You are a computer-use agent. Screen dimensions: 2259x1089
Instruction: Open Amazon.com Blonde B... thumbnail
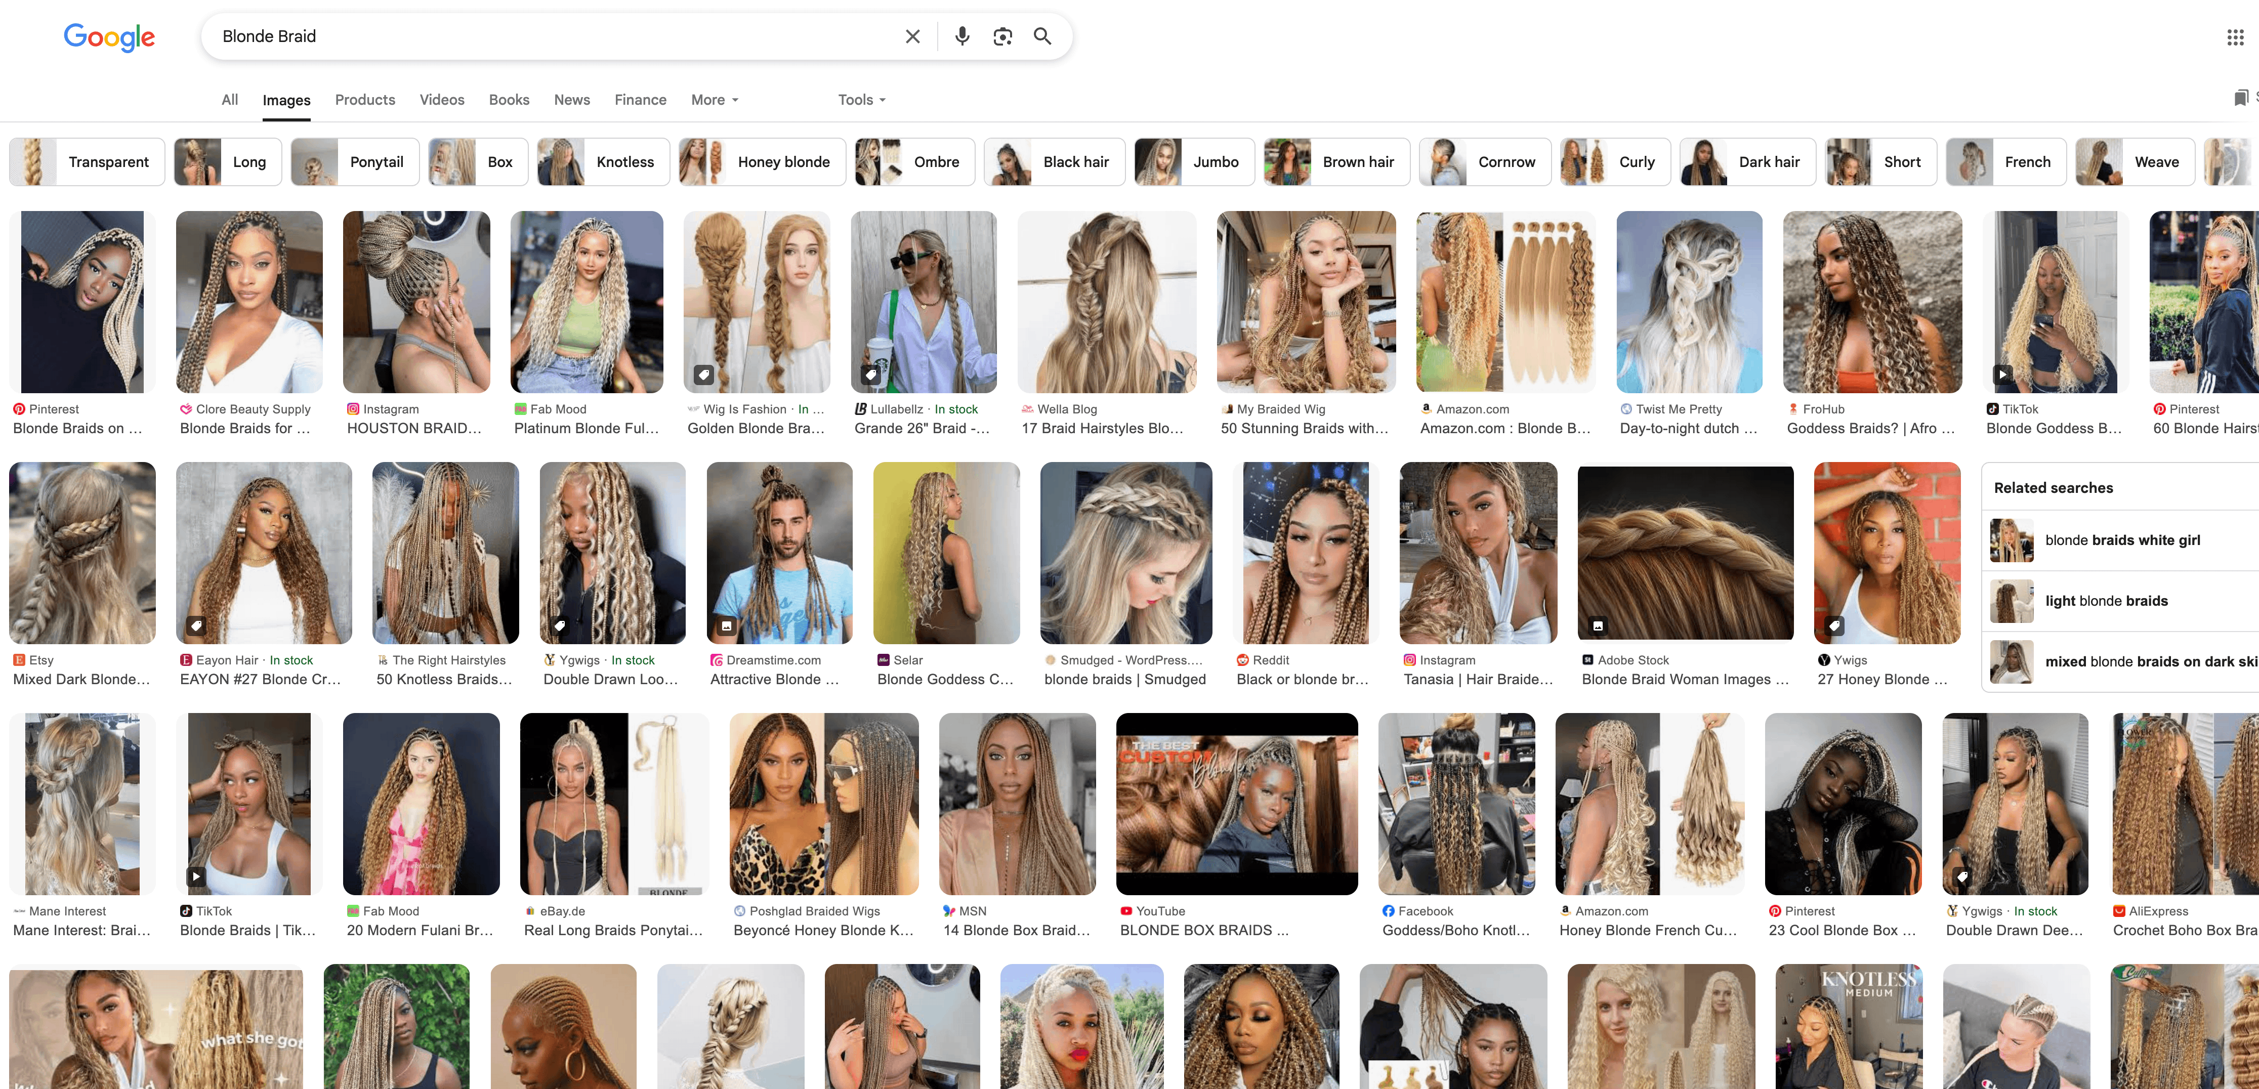click(1505, 302)
